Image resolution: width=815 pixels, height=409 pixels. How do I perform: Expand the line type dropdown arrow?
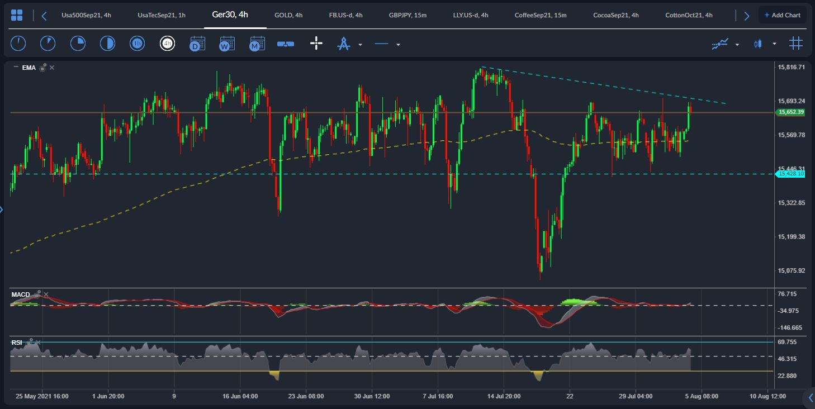398,44
